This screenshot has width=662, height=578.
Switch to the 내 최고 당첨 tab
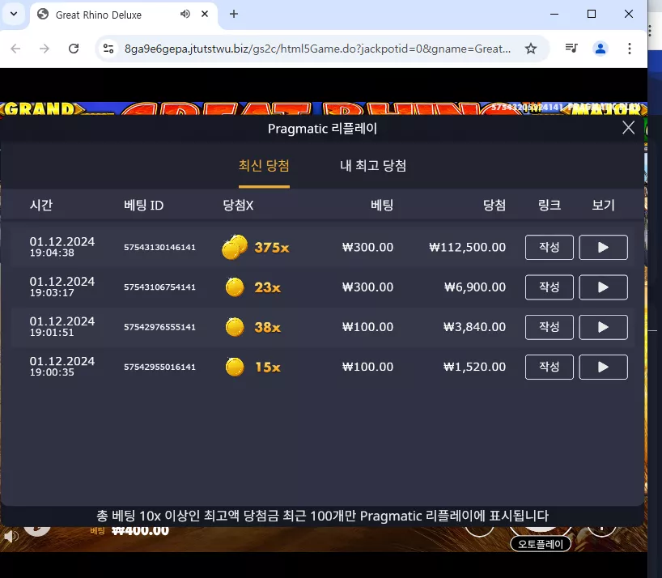[x=373, y=165]
